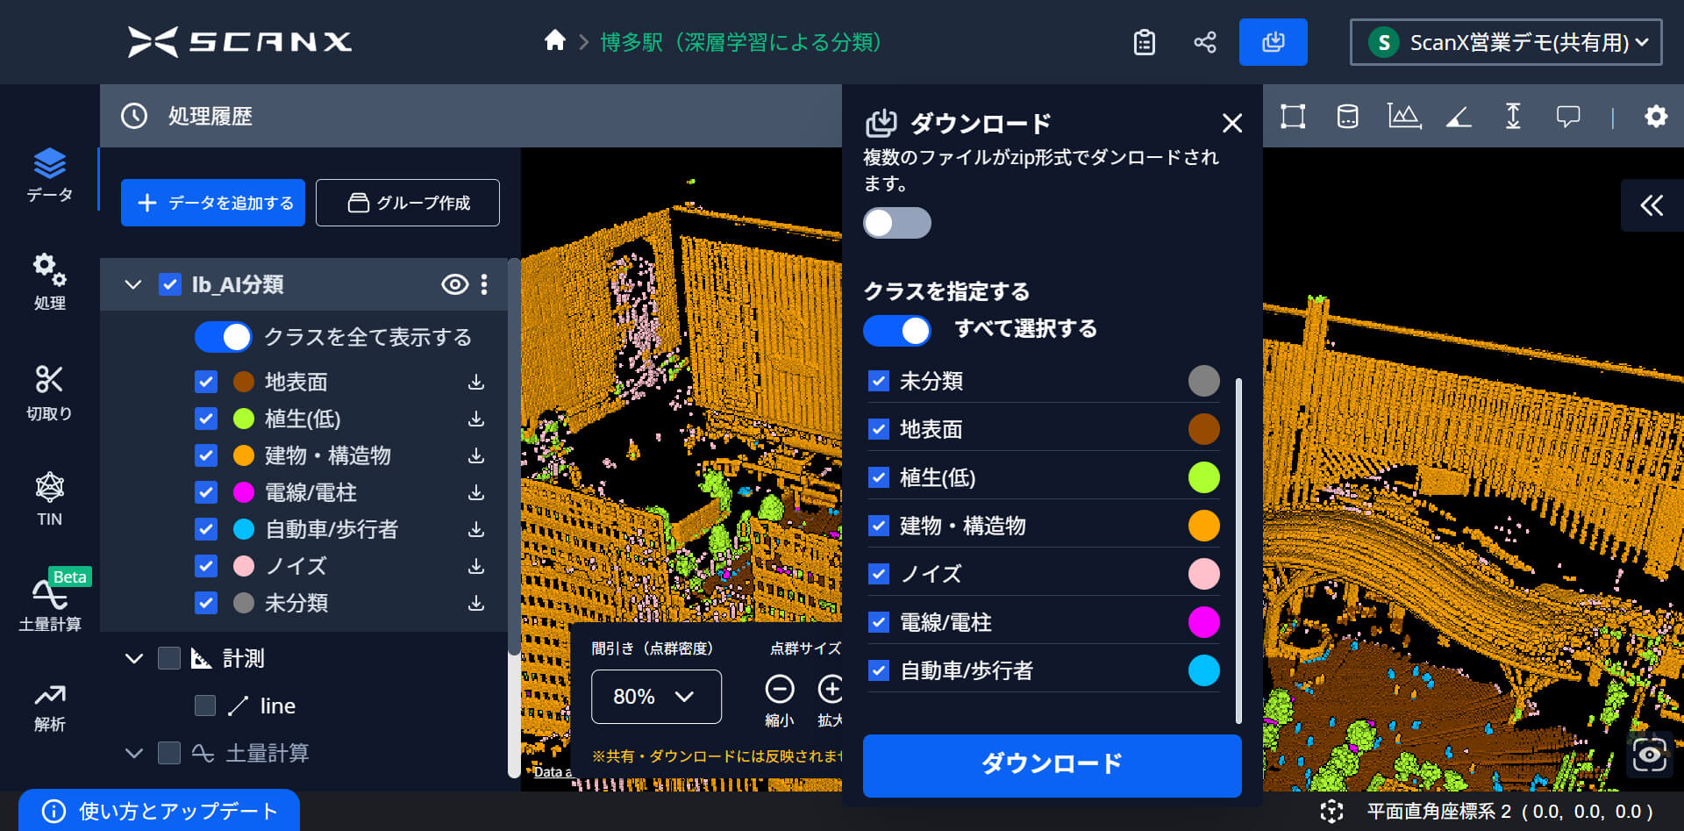Click the blue ダウンロード button
The width and height of the screenshot is (1684, 831).
tap(1052, 764)
